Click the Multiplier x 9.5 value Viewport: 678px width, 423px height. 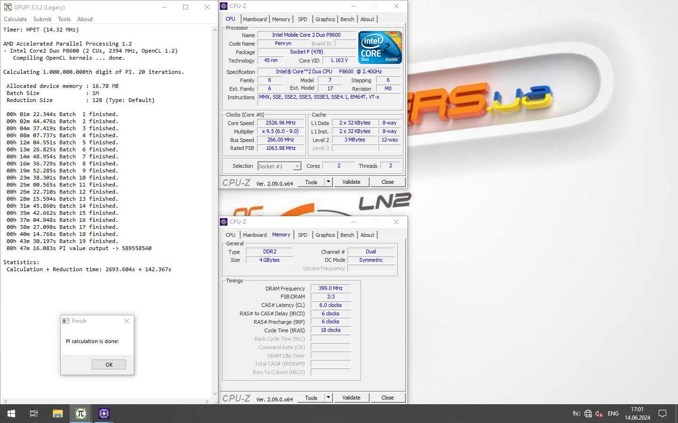click(281, 132)
